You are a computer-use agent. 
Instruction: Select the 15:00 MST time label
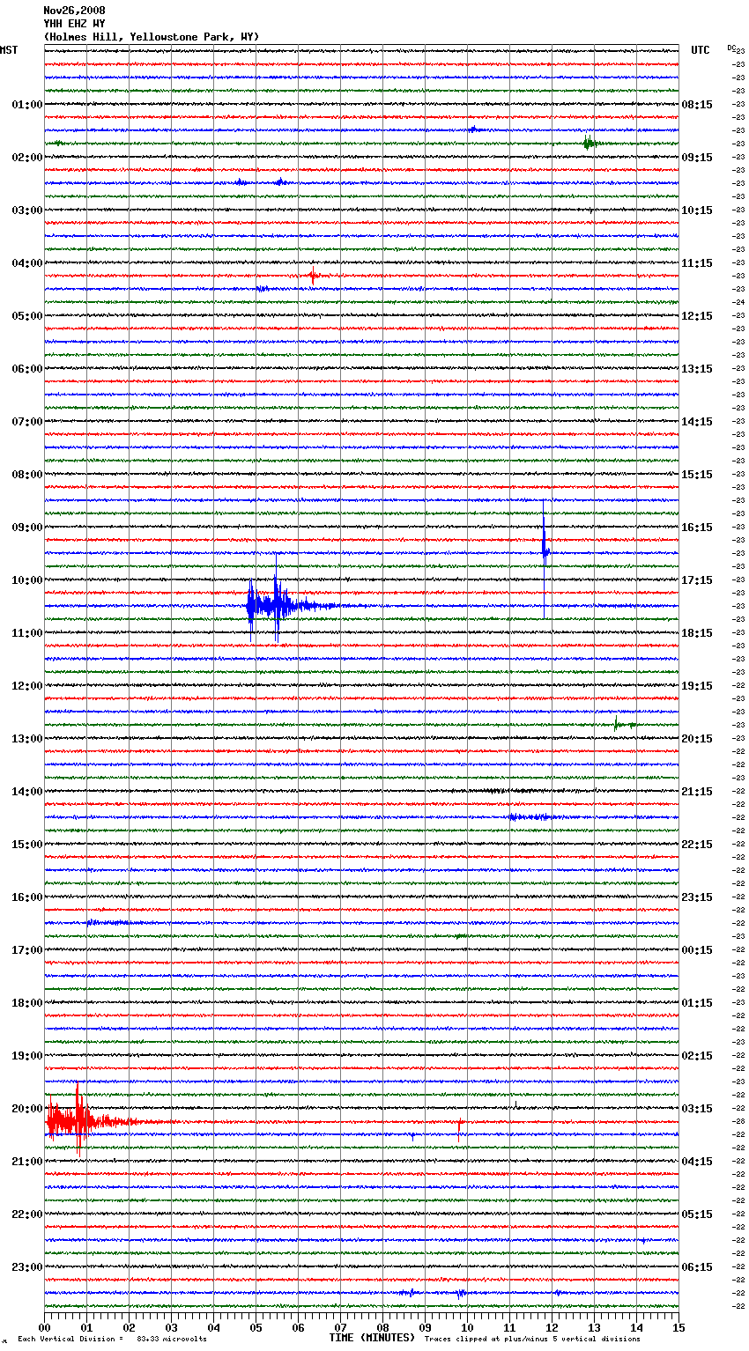click(x=27, y=845)
